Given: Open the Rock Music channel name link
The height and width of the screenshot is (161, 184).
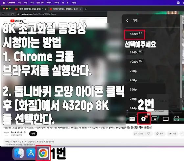Looking at the screenshot, I should pyautogui.click(x=17, y=132).
